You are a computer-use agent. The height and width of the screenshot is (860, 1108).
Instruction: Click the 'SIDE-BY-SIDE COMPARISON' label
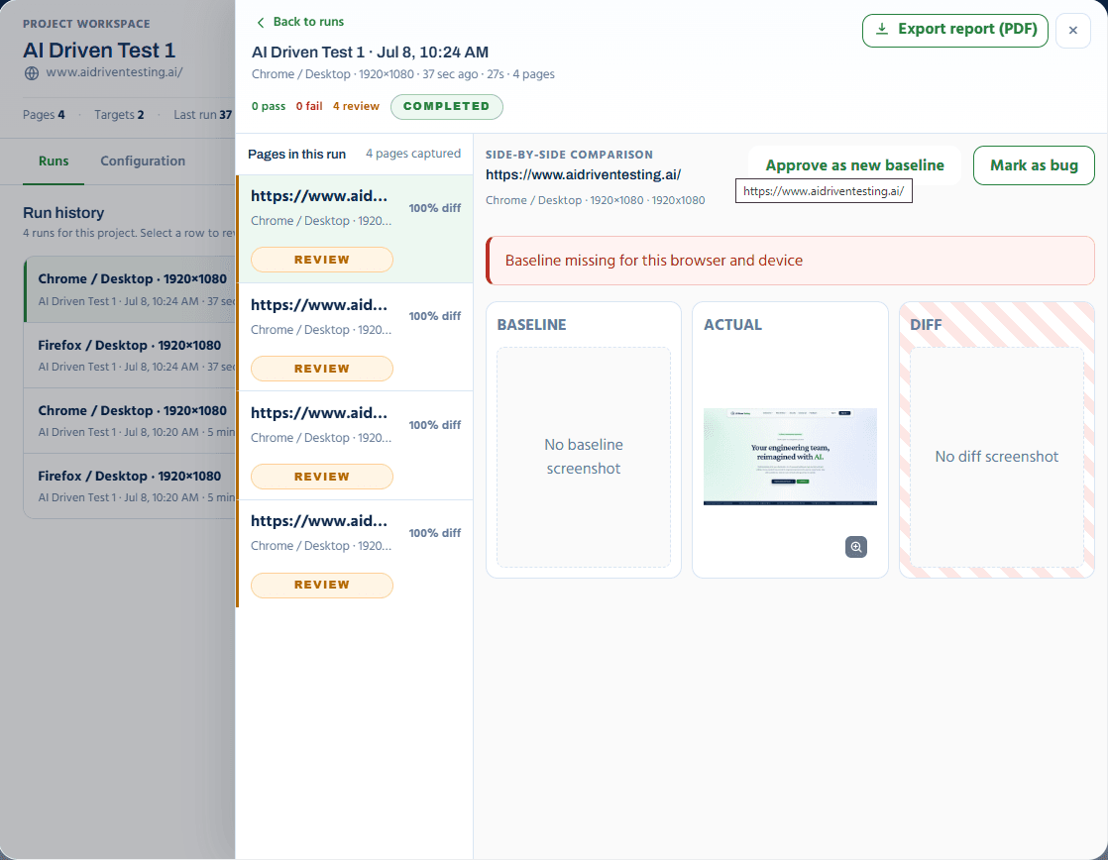tap(569, 154)
